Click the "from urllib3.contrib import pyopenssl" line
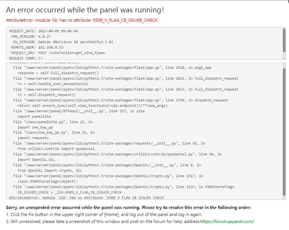The height and width of the screenshot is (230, 289). click(x=56, y=149)
